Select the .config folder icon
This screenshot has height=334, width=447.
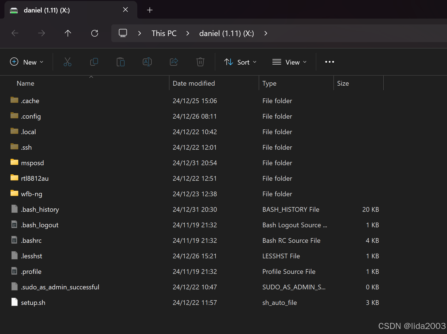click(x=14, y=116)
